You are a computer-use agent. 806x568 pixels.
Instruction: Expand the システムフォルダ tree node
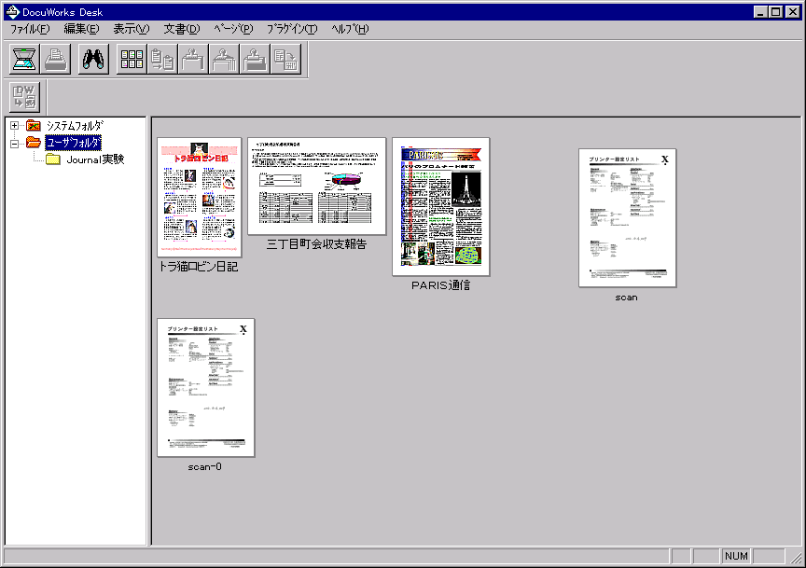click(x=15, y=126)
